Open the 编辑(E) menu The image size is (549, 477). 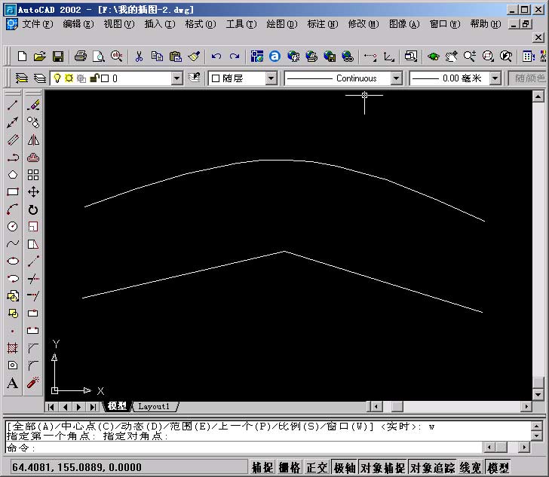click(78, 24)
